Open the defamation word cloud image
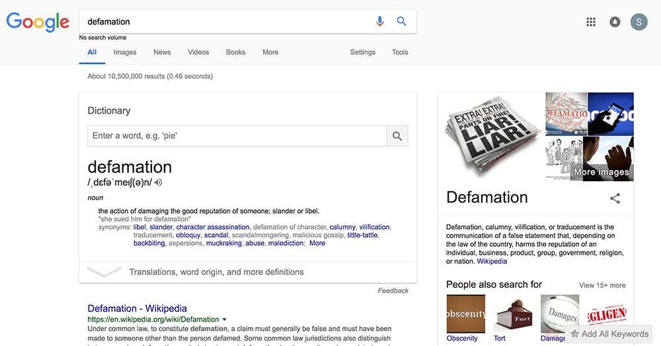The height and width of the screenshot is (346, 661). click(566, 114)
